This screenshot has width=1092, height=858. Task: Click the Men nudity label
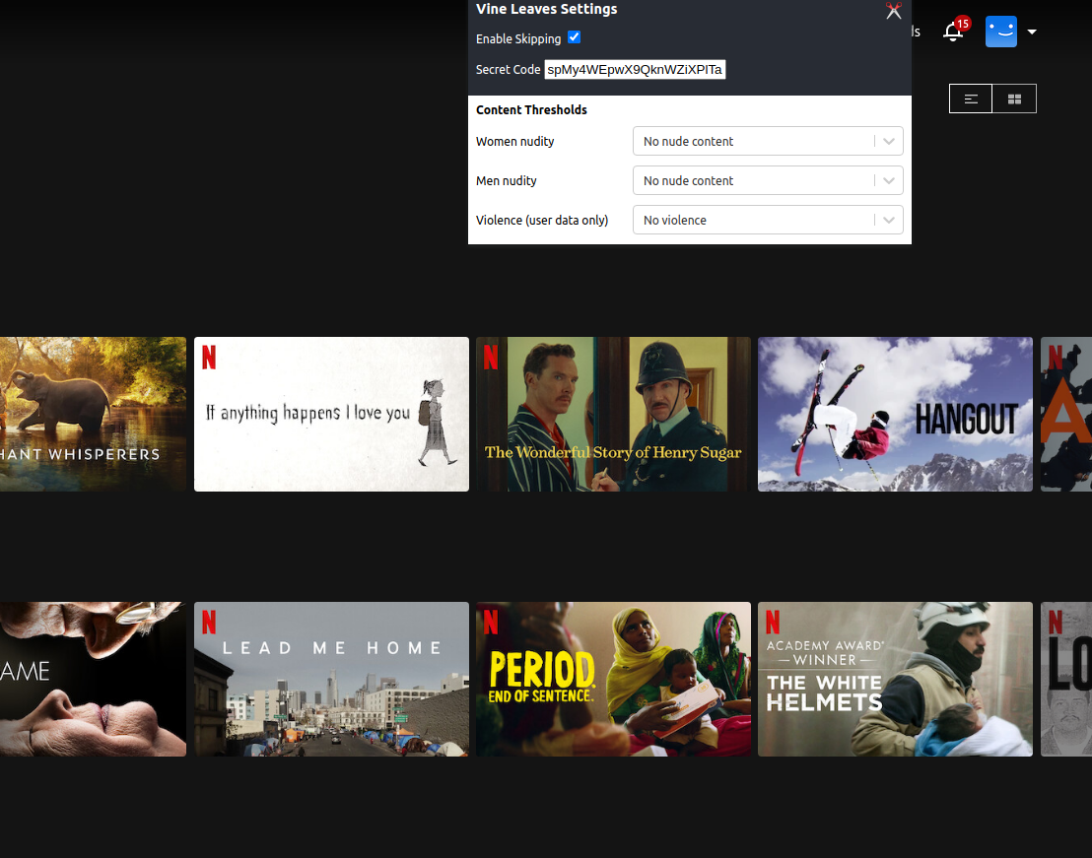[507, 181]
